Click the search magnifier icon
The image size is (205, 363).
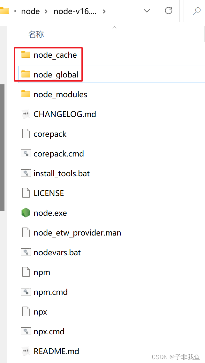coord(197,11)
